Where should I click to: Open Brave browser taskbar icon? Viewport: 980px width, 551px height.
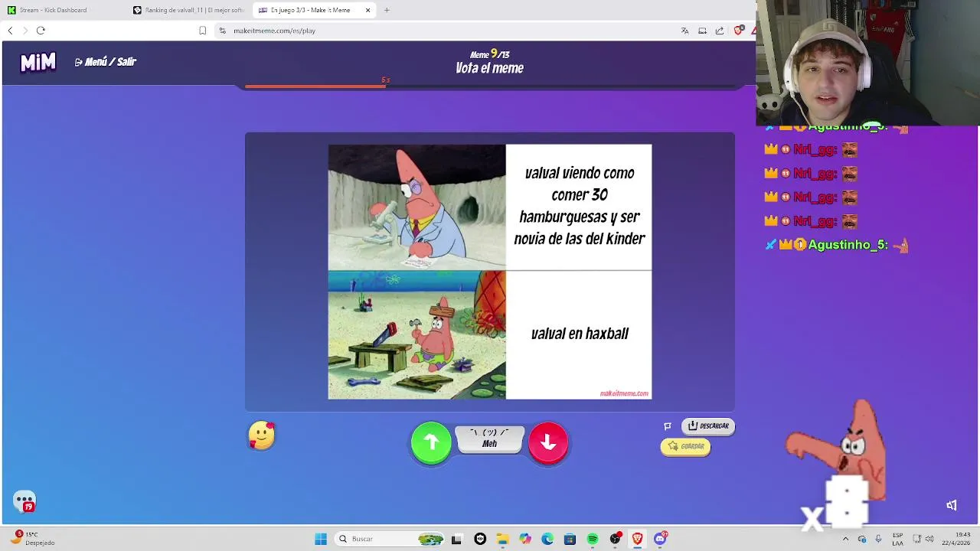click(637, 539)
